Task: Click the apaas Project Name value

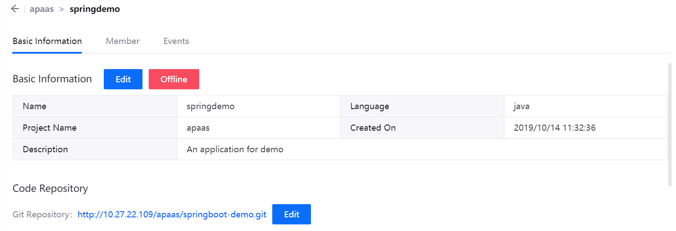Action: (x=198, y=128)
